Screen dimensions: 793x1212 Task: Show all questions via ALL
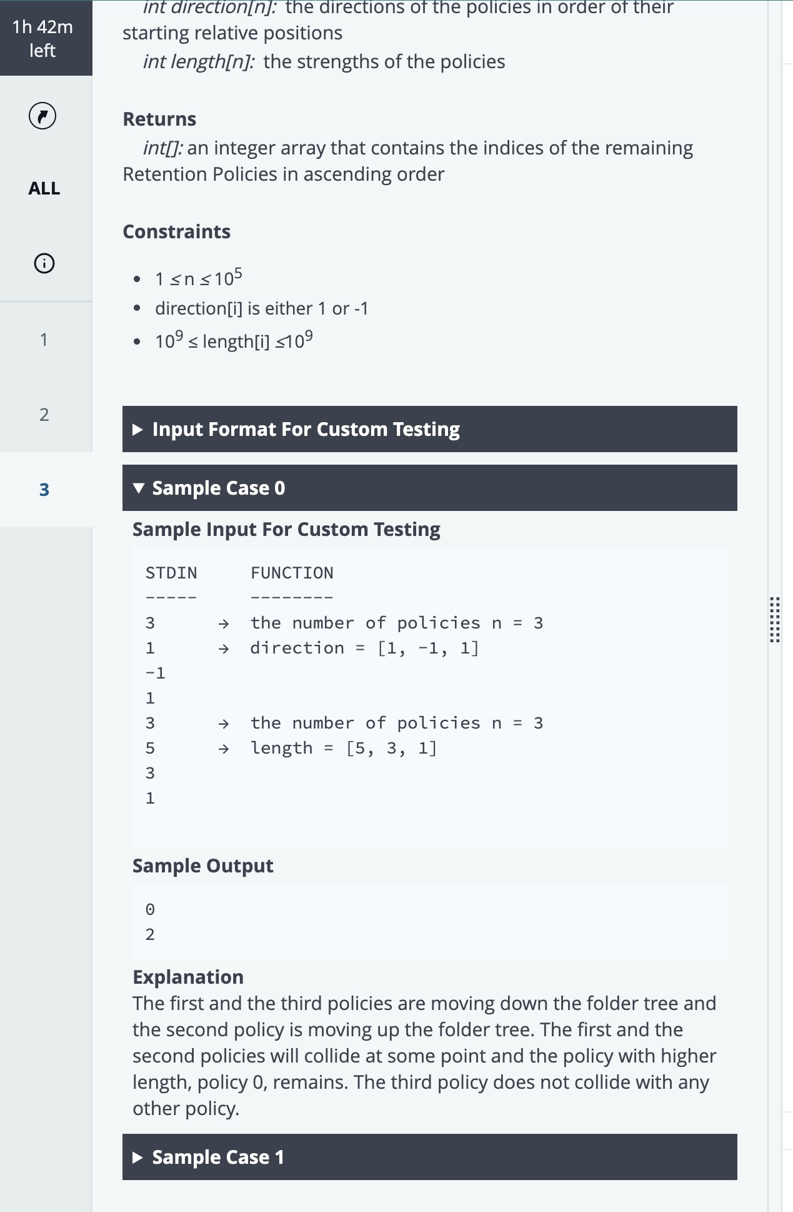click(x=44, y=188)
